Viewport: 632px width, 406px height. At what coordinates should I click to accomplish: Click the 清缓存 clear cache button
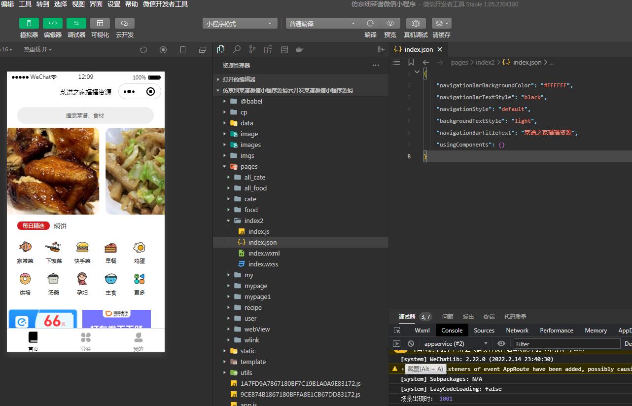coord(441,23)
